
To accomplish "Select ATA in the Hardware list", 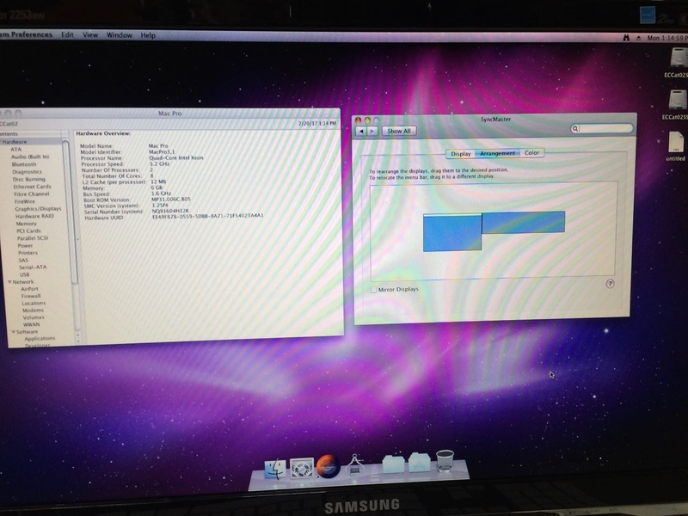I will pos(15,149).
